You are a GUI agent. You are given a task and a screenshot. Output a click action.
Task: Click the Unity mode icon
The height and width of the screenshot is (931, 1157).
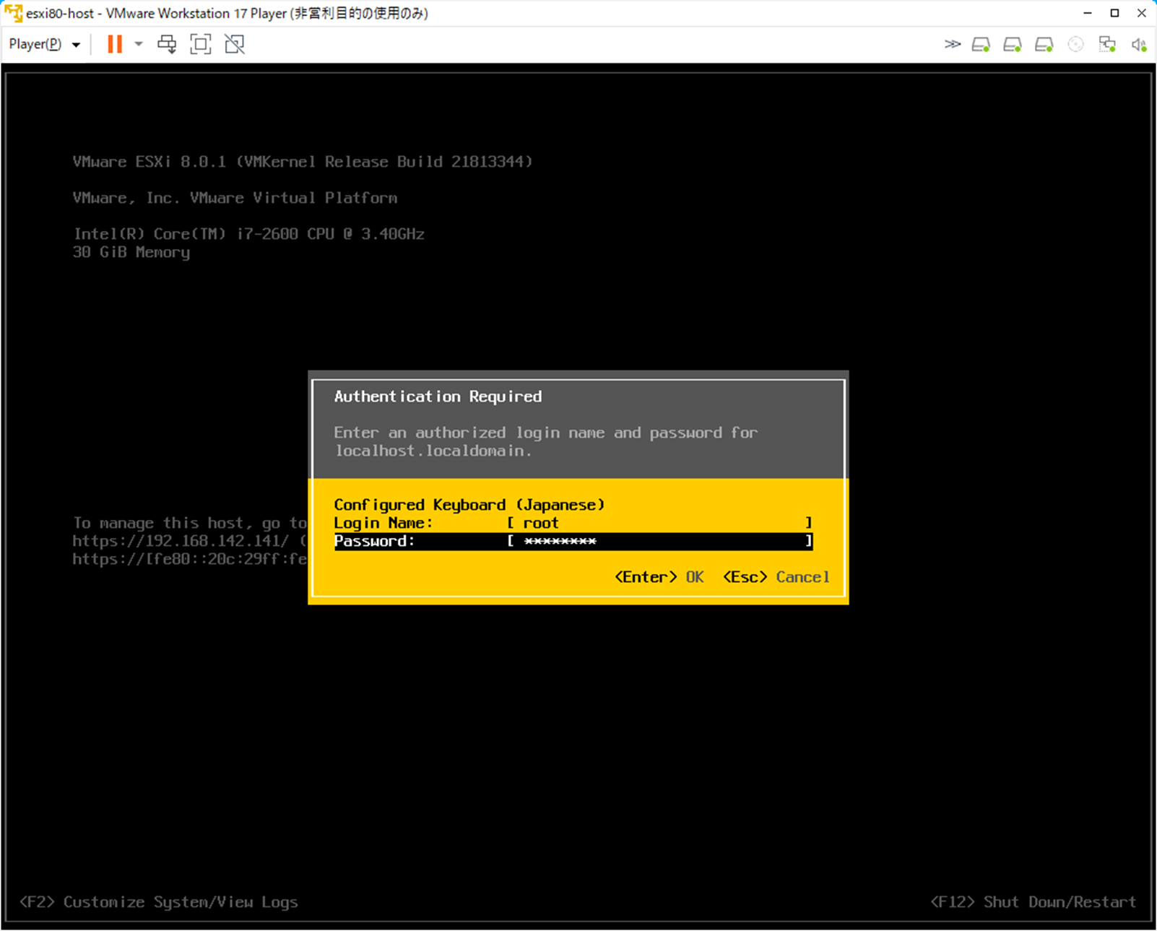click(x=235, y=44)
